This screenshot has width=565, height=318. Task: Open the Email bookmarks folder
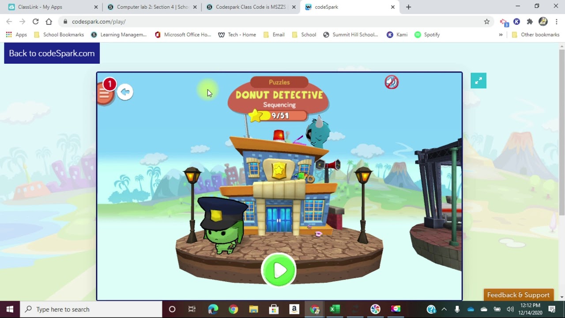(x=274, y=34)
